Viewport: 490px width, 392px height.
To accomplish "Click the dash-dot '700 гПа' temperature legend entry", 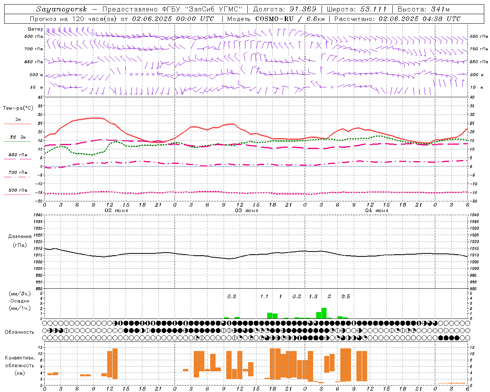I will coord(18,173).
